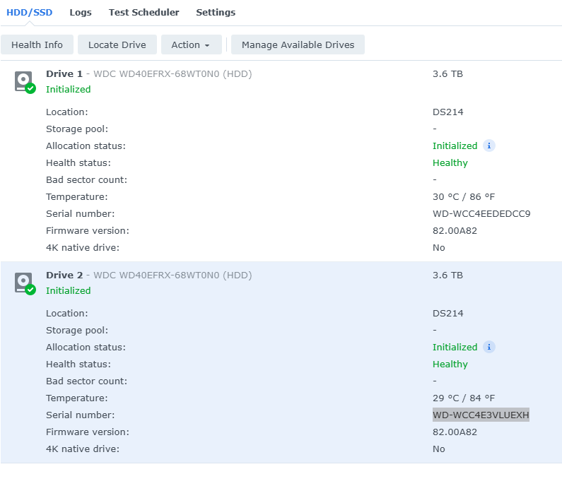Image resolution: width=562 pixels, height=498 pixels.
Task: Click Drive 1 temperature value 30 °C
Action: tap(464, 196)
